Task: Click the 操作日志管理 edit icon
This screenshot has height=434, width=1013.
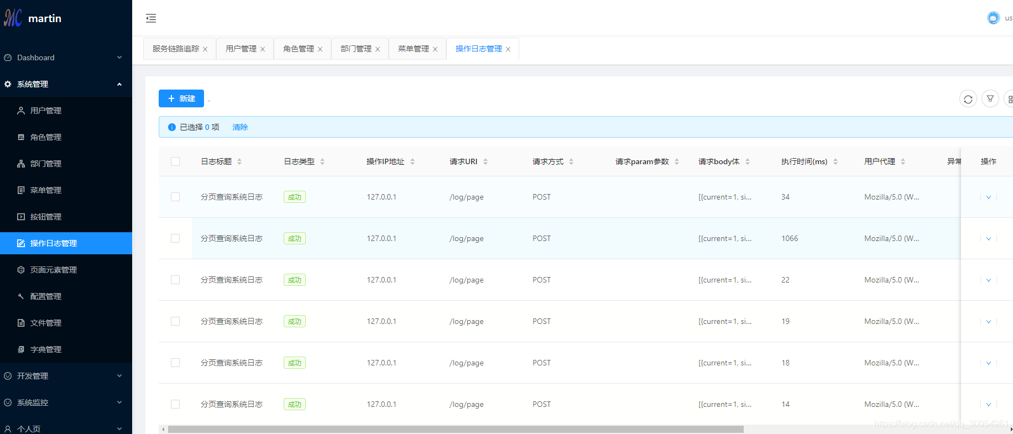Action: 21,243
